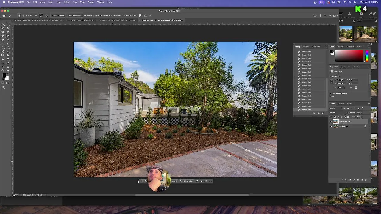The height and width of the screenshot is (214, 381).
Task: Click the delete state trash icon in History
Action: (323, 113)
